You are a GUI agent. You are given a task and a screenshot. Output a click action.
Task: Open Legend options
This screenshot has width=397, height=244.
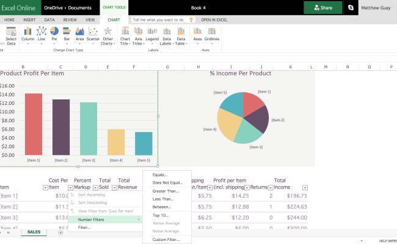[x=152, y=36]
